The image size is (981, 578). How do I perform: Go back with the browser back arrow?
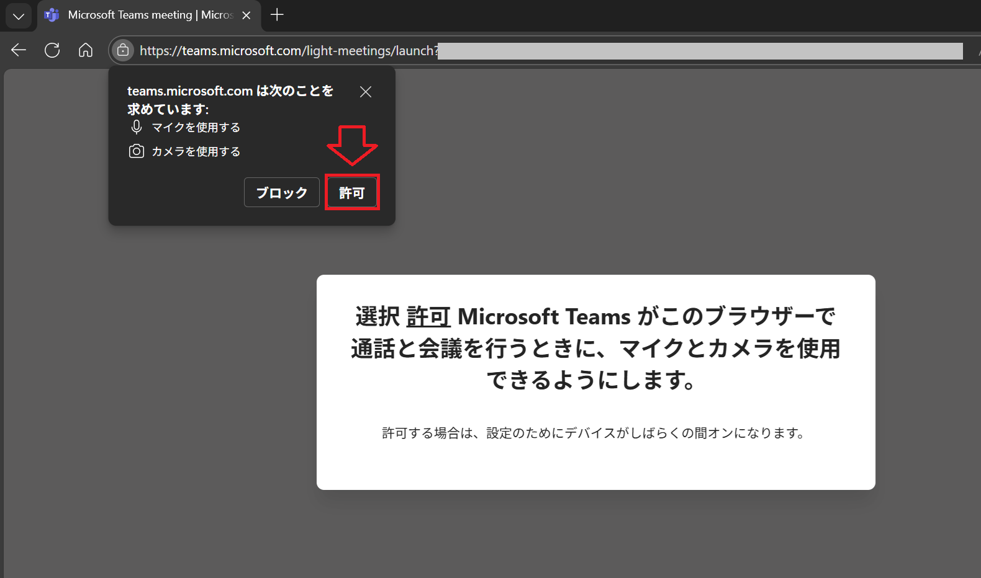tap(19, 50)
